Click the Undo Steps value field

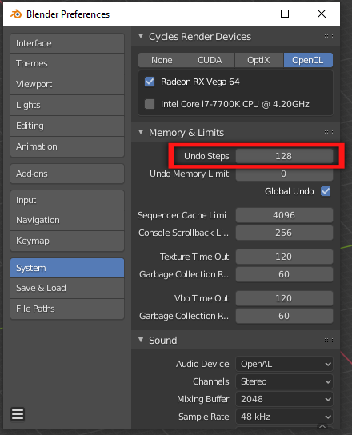pos(284,156)
